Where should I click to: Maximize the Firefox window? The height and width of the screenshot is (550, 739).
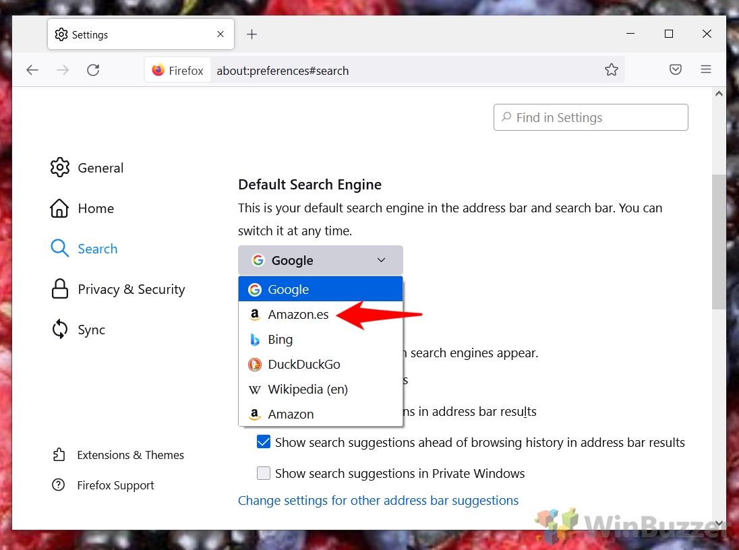(668, 34)
